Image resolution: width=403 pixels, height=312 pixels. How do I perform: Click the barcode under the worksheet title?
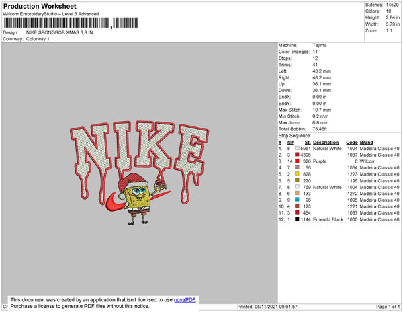coord(71,23)
